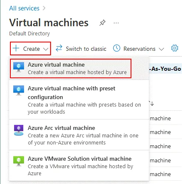This screenshot has height=184, width=182.
Task: Select Azure virtual machine menu entry
Action: pyautogui.click(x=70, y=68)
